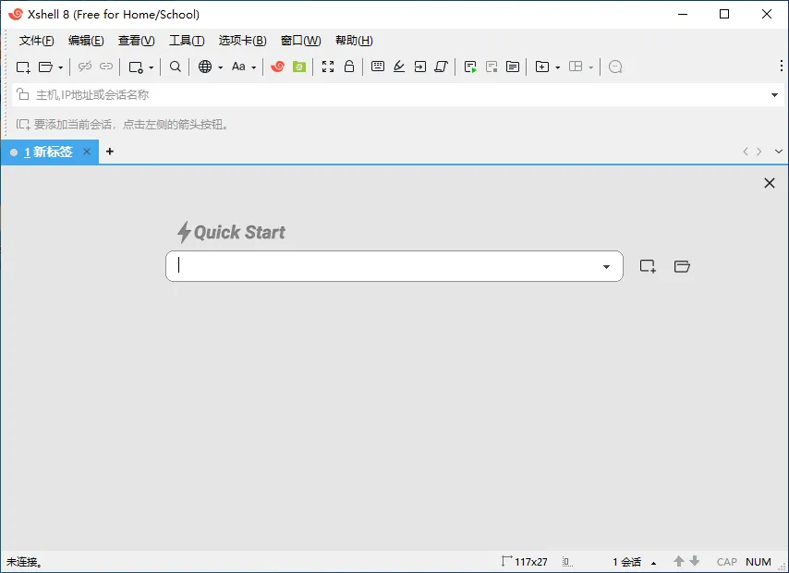789x573 pixels.
Task: Expand the Quick Start dropdown arrow
Action: pyautogui.click(x=606, y=267)
